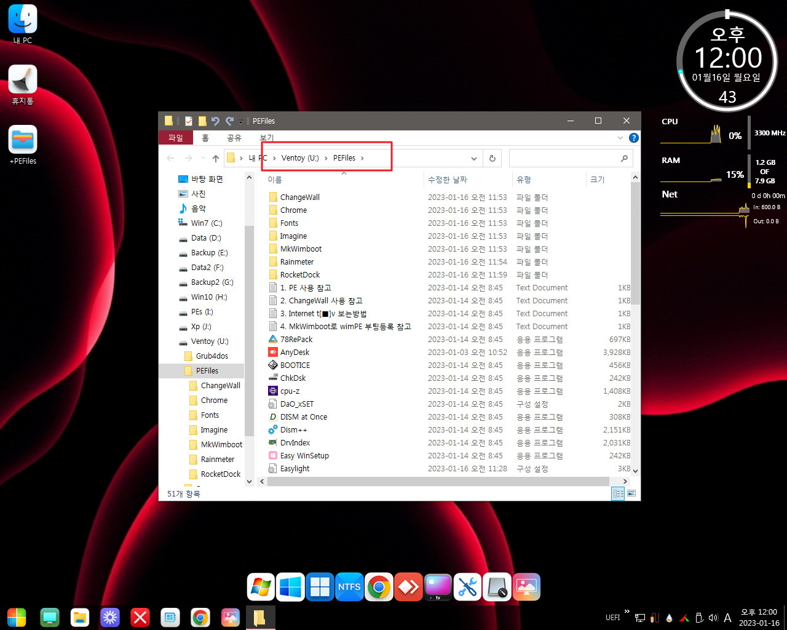The width and height of the screenshot is (787, 630).
Task: Launch Chrome from the RocketDock bar
Action: 379,587
